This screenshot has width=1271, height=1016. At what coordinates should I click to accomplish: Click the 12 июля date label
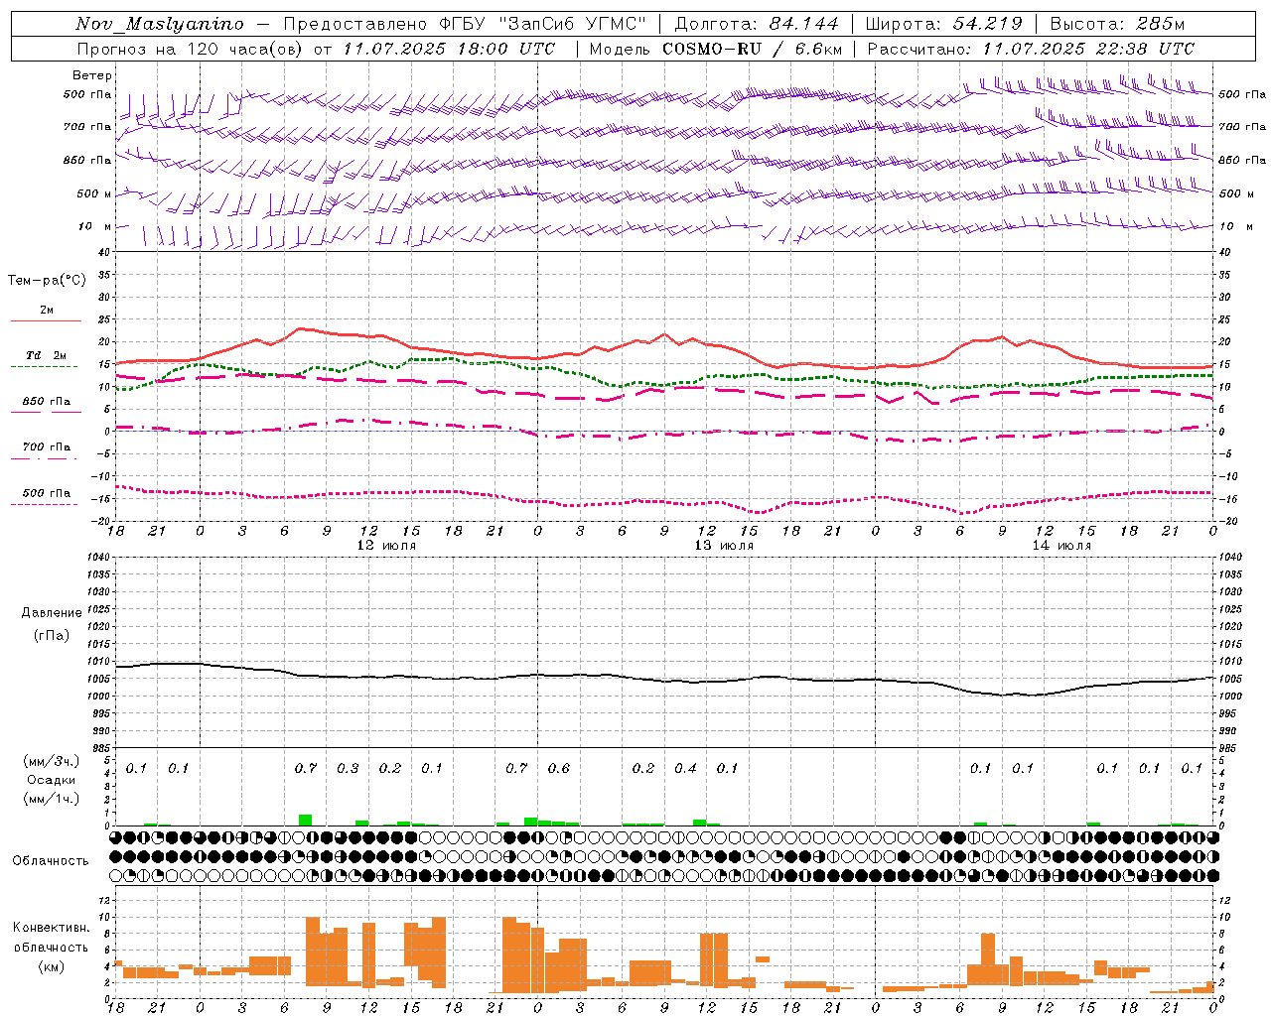pos(386,546)
